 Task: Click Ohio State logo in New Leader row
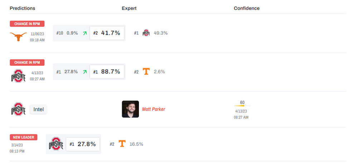pyautogui.click(x=56, y=144)
